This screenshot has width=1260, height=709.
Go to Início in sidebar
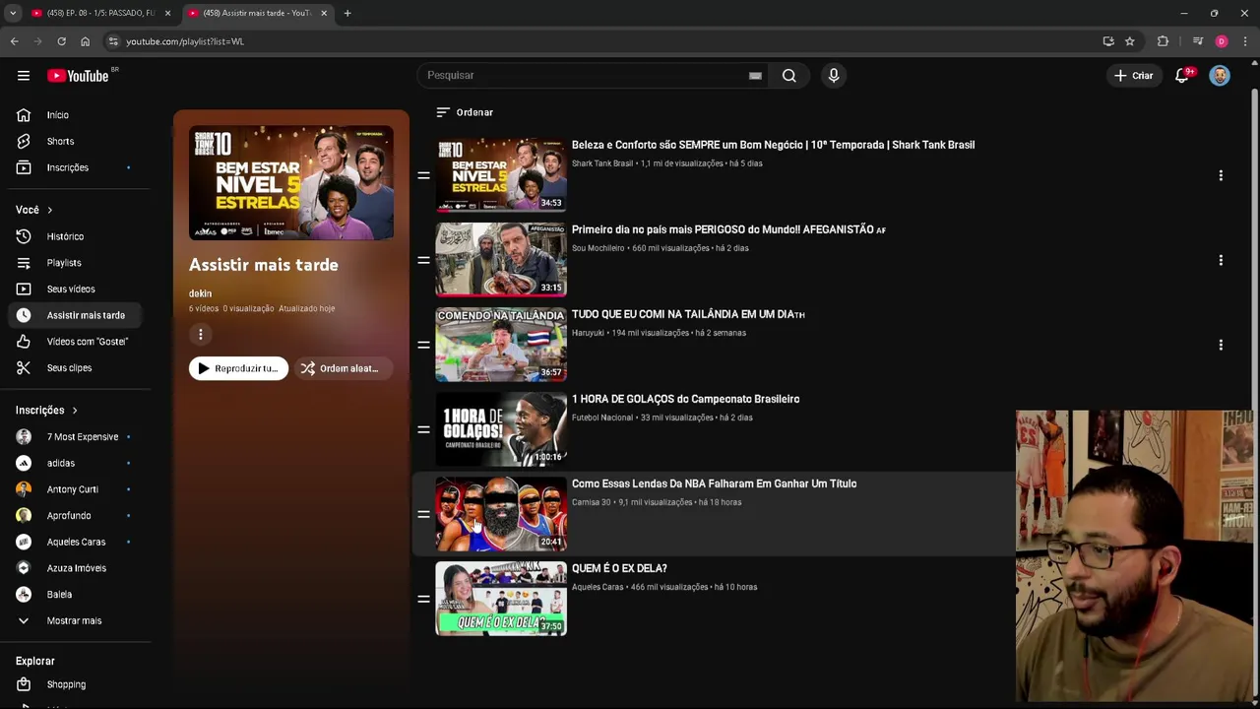[75, 115]
